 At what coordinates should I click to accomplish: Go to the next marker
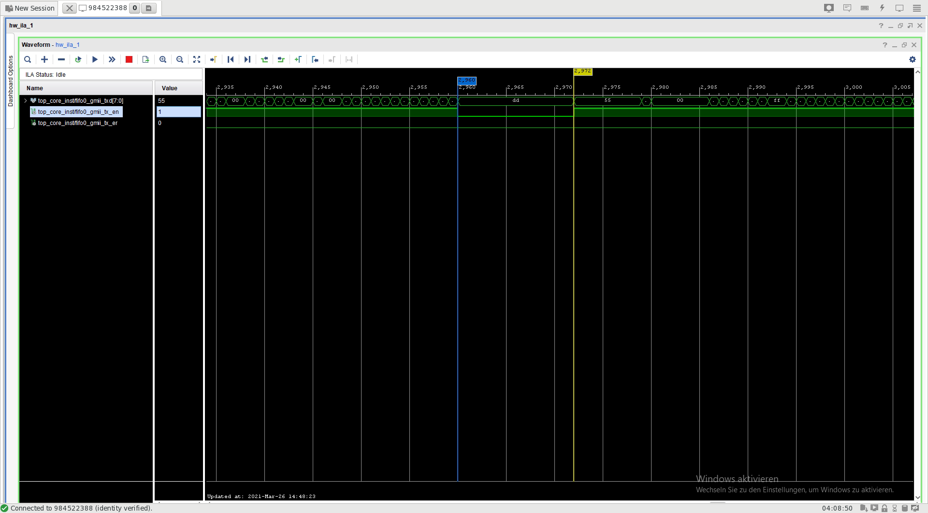pyautogui.click(x=332, y=59)
